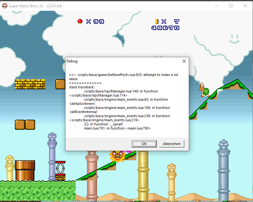Viewport: 253px width, 202px height.
Task: Click the main.lua:781 traceback line
Action: coord(117,128)
